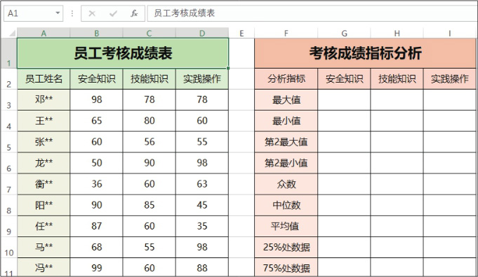The image size is (478, 277).
Task: Select column I header
Action: click(x=449, y=33)
